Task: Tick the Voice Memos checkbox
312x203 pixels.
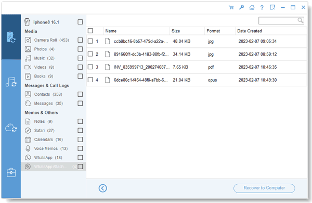Action: coord(80,148)
